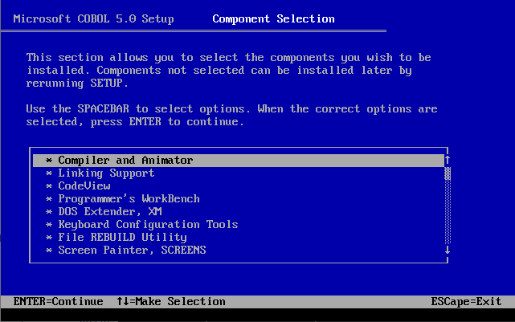Select the Compiler and Animator row
515x322 pixels.
[x=239, y=161]
